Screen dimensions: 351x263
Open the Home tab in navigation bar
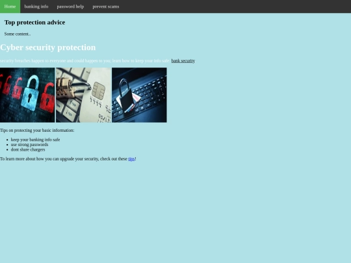(10, 6)
